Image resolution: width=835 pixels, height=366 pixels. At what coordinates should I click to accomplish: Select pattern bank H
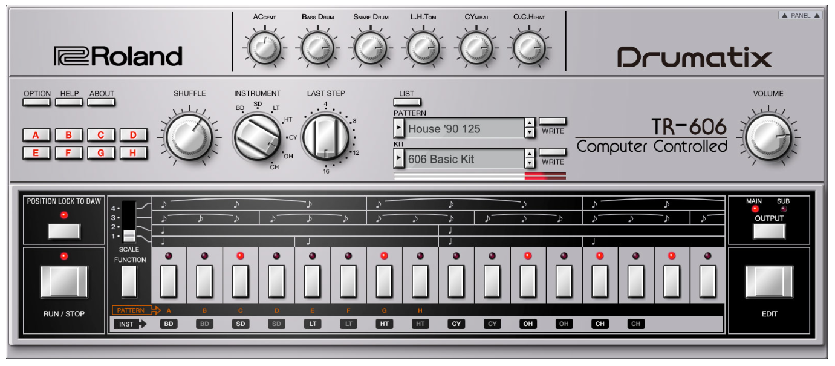(134, 153)
